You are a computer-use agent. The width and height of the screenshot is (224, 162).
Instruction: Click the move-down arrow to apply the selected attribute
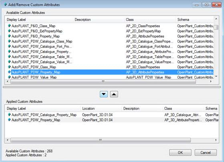coord(104,94)
